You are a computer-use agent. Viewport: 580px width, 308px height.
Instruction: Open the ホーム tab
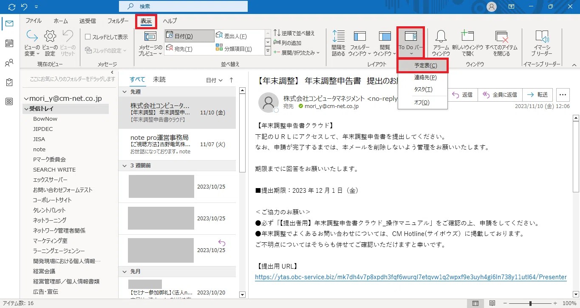[x=61, y=21]
